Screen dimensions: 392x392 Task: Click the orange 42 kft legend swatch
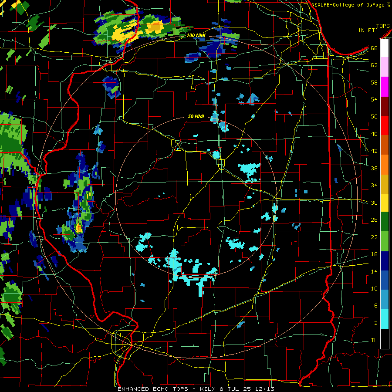pos(385,164)
